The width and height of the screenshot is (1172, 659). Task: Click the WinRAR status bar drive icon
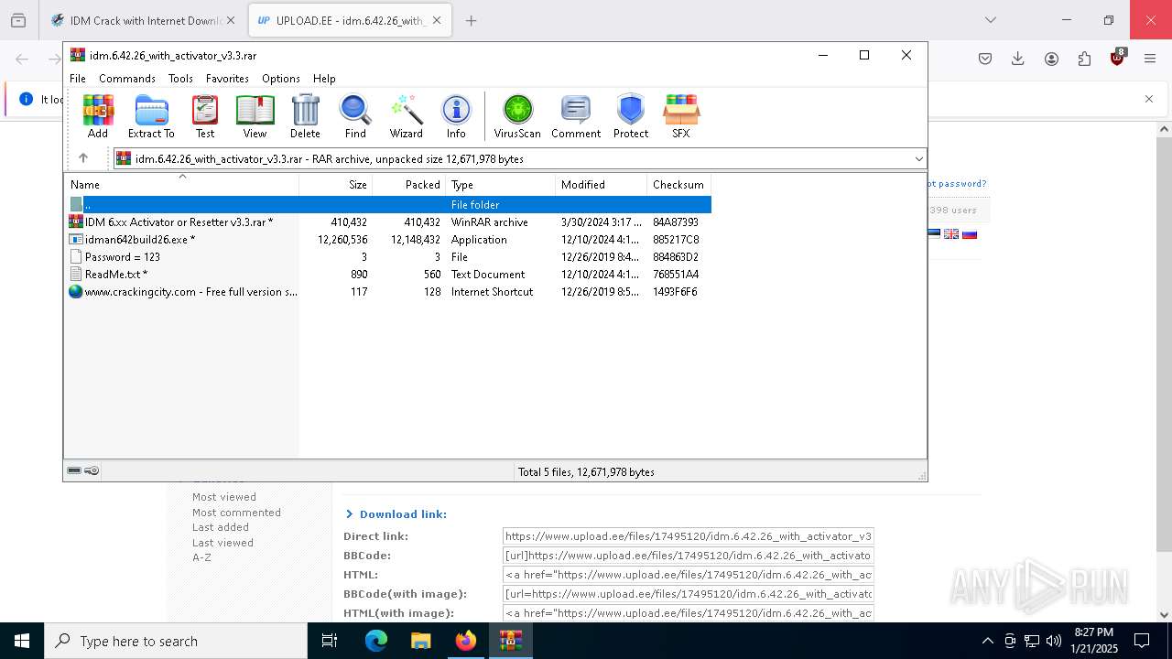(74, 471)
